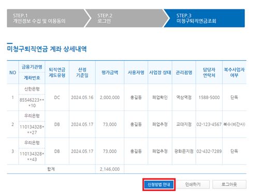Click the DB cell in row 3
Viewport: 262px width, 193px height.
point(57,151)
